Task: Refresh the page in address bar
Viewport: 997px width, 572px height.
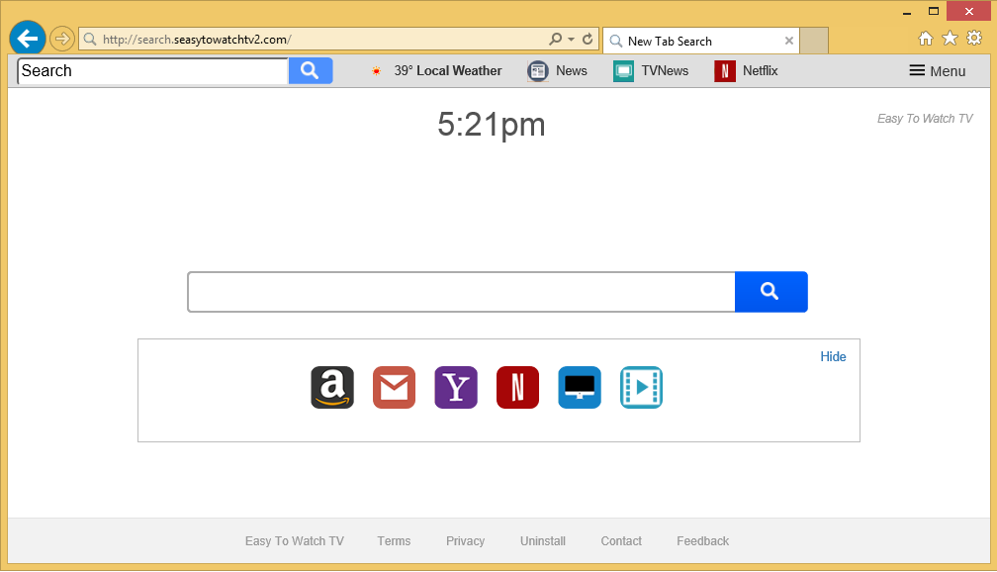Action: point(588,40)
